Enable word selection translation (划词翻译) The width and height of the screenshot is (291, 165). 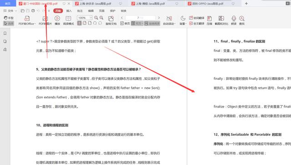[197, 18]
